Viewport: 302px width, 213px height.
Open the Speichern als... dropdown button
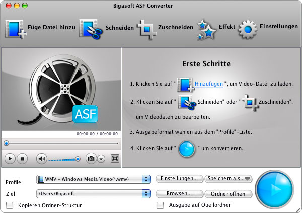point(228,179)
